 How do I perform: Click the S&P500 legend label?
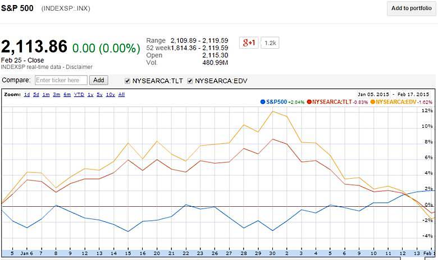point(276,102)
